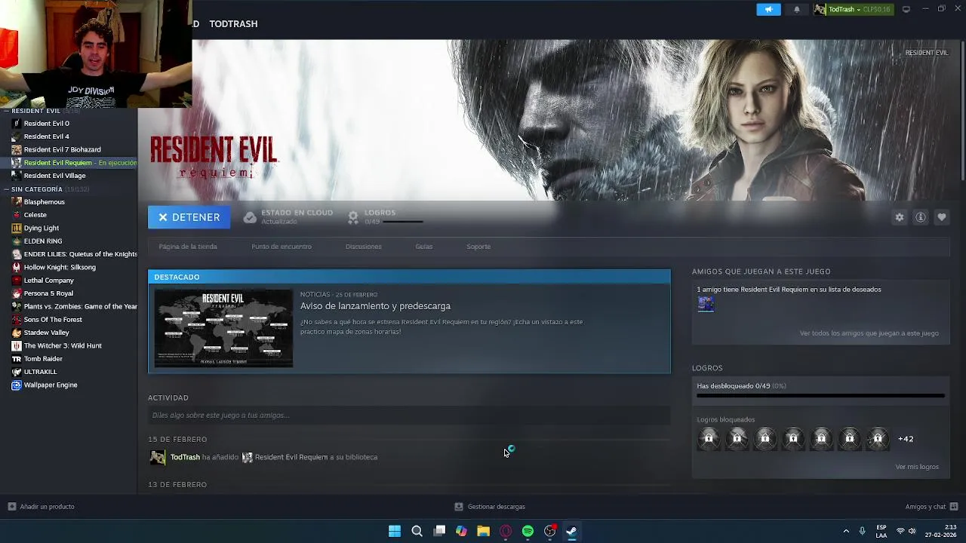The height and width of the screenshot is (543, 966).
Task: Click the activity comment input field
Action: click(x=409, y=415)
